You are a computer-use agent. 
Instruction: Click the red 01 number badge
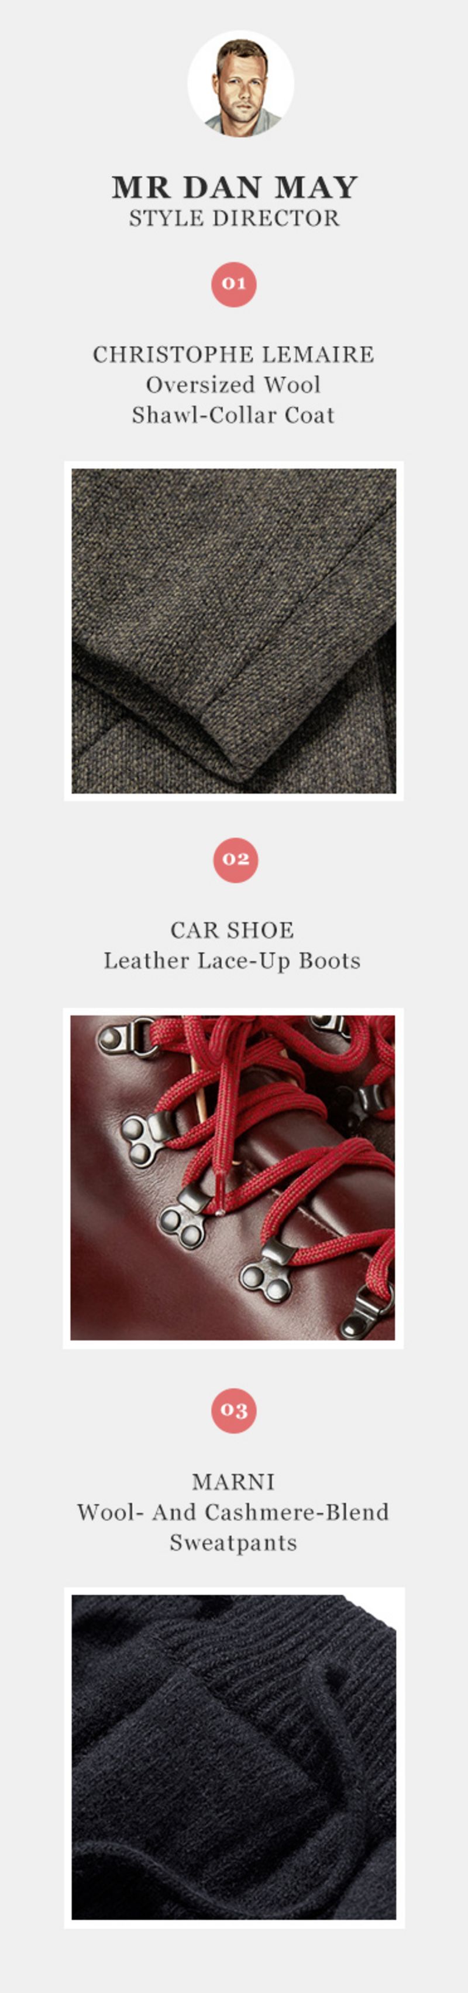click(x=234, y=284)
